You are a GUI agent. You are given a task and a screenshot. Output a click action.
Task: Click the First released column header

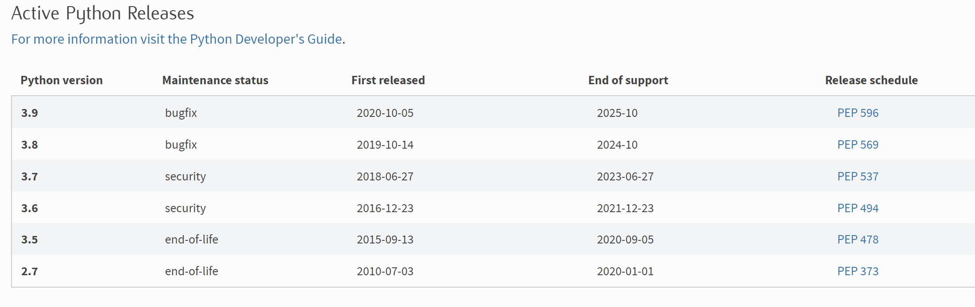[388, 80]
